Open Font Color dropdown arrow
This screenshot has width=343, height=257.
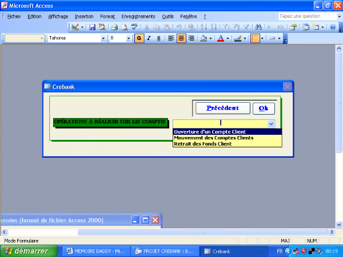(x=228, y=38)
